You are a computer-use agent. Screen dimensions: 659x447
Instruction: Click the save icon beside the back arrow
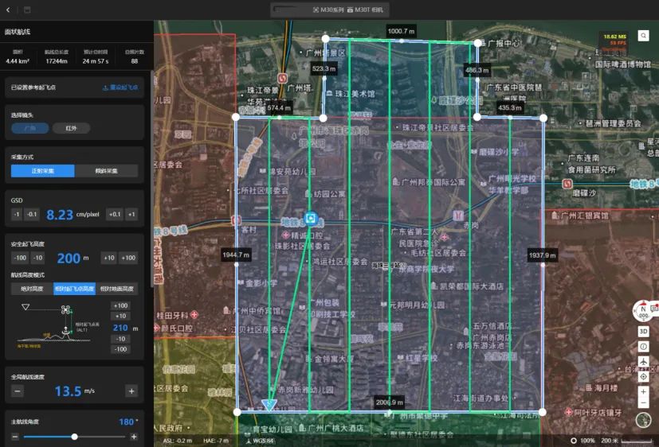pyautogui.click(x=27, y=10)
